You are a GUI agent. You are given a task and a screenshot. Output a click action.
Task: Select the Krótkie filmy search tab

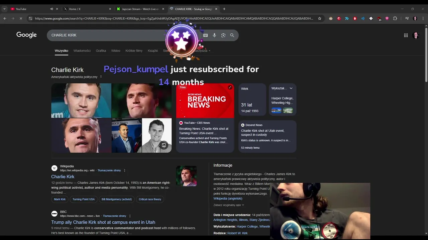click(x=134, y=51)
